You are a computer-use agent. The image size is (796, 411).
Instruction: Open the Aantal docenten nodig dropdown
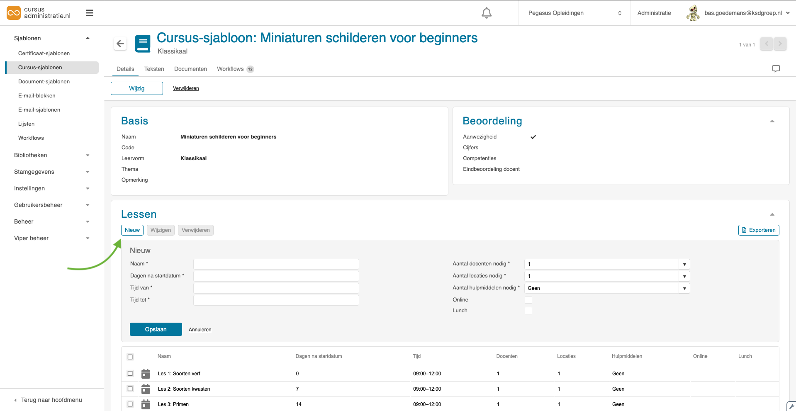pos(684,264)
